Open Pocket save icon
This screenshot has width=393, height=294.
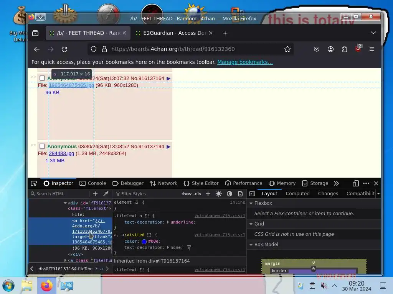click(317, 49)
